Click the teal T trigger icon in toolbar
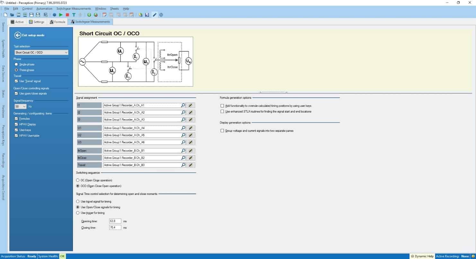Viewport: 476px width, 259px height. pyautogui.click(x=74, y=15)
